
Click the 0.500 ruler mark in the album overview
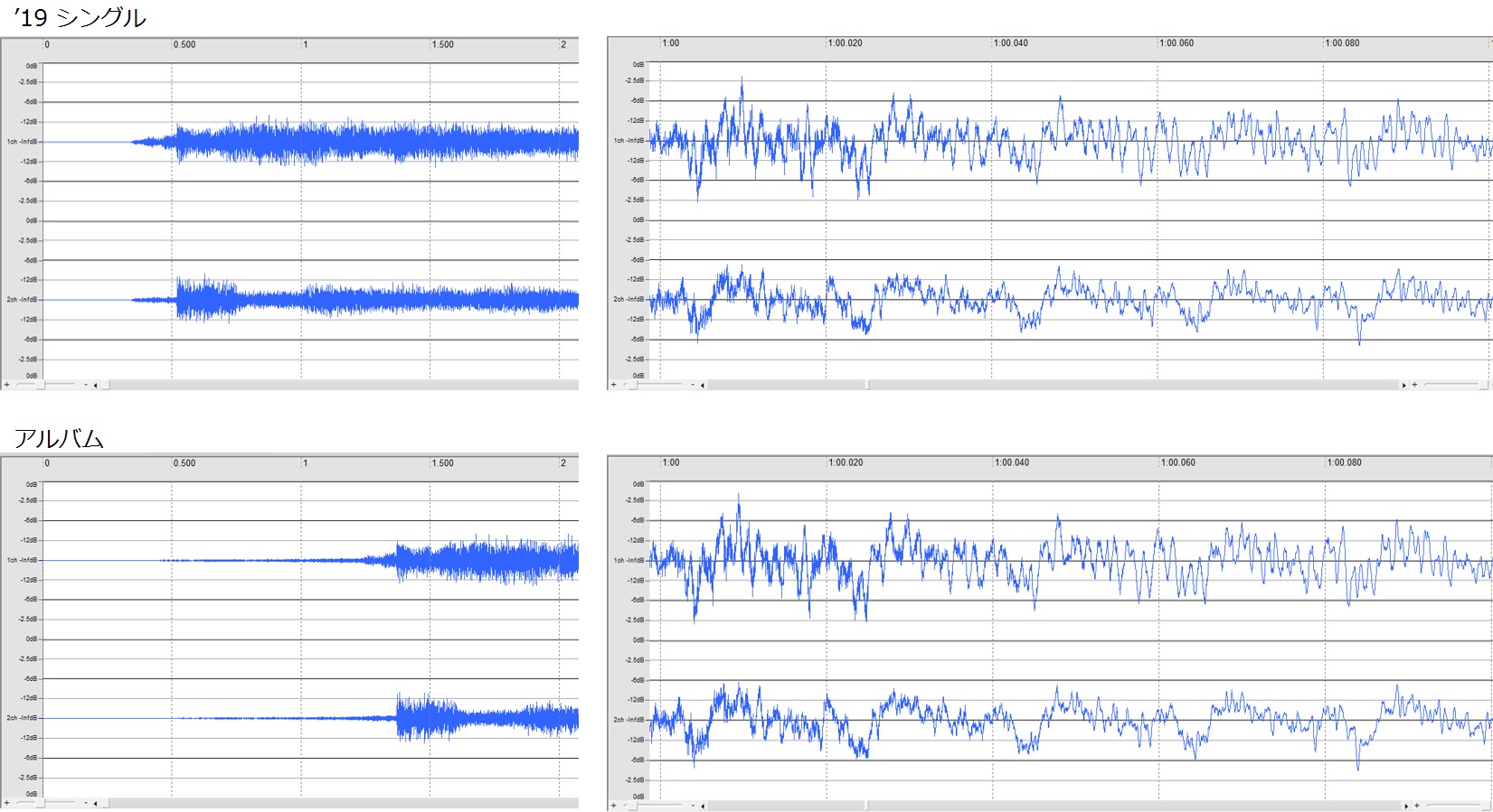pyautogui.click(x=184, y=463)
